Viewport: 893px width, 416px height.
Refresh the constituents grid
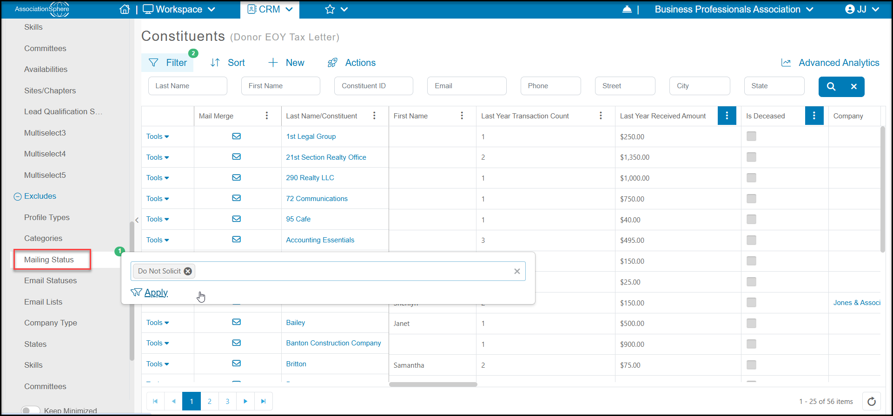pos(872,401)
